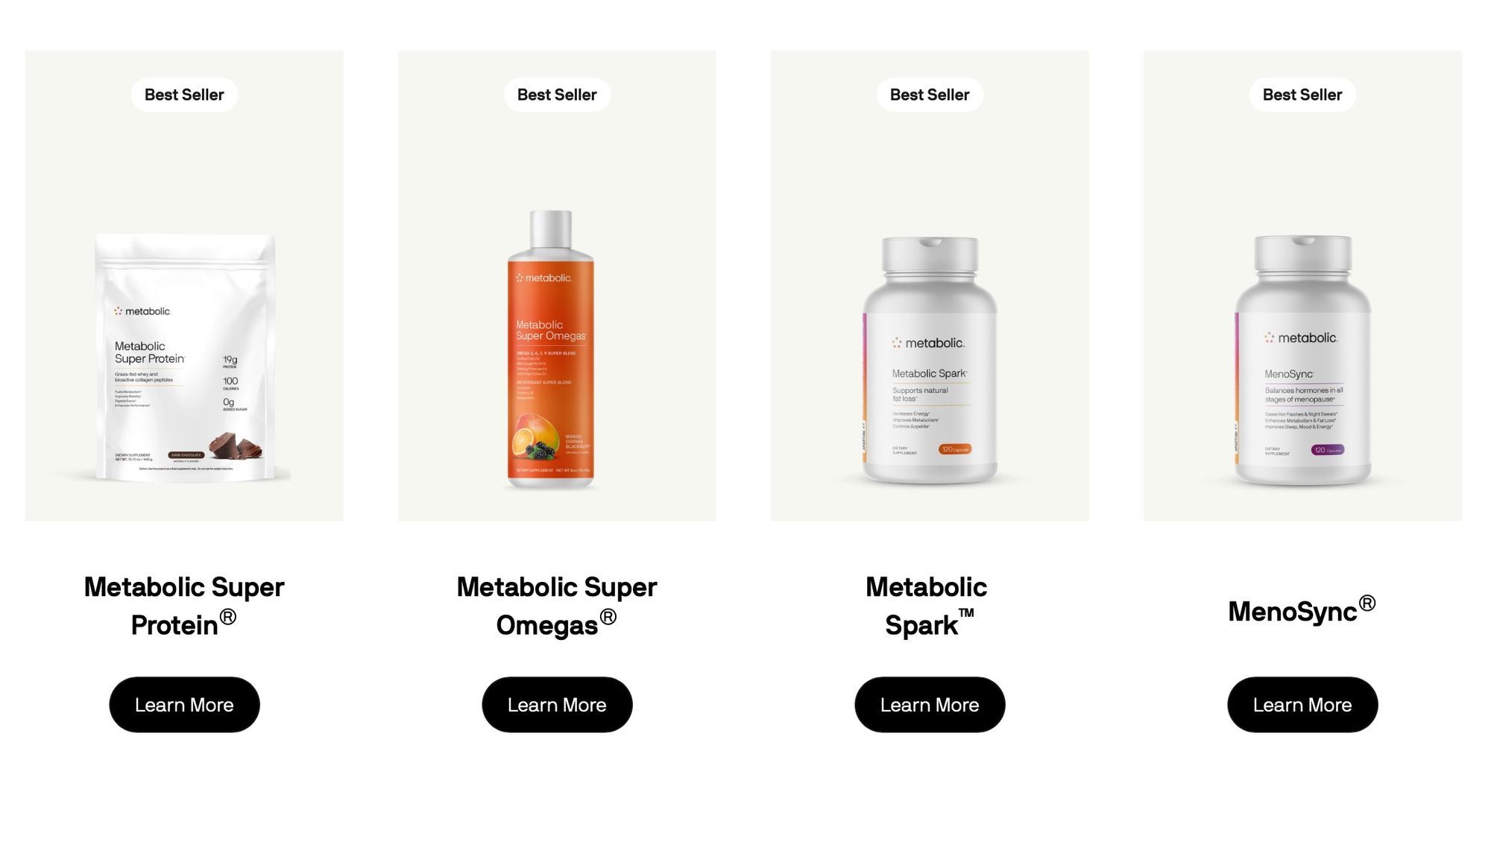The width and height of the screenshot is (1491, 865).
Task: Click the MenoSync Learn More button
Action: pyautogui.click(x=1302, y=704)
